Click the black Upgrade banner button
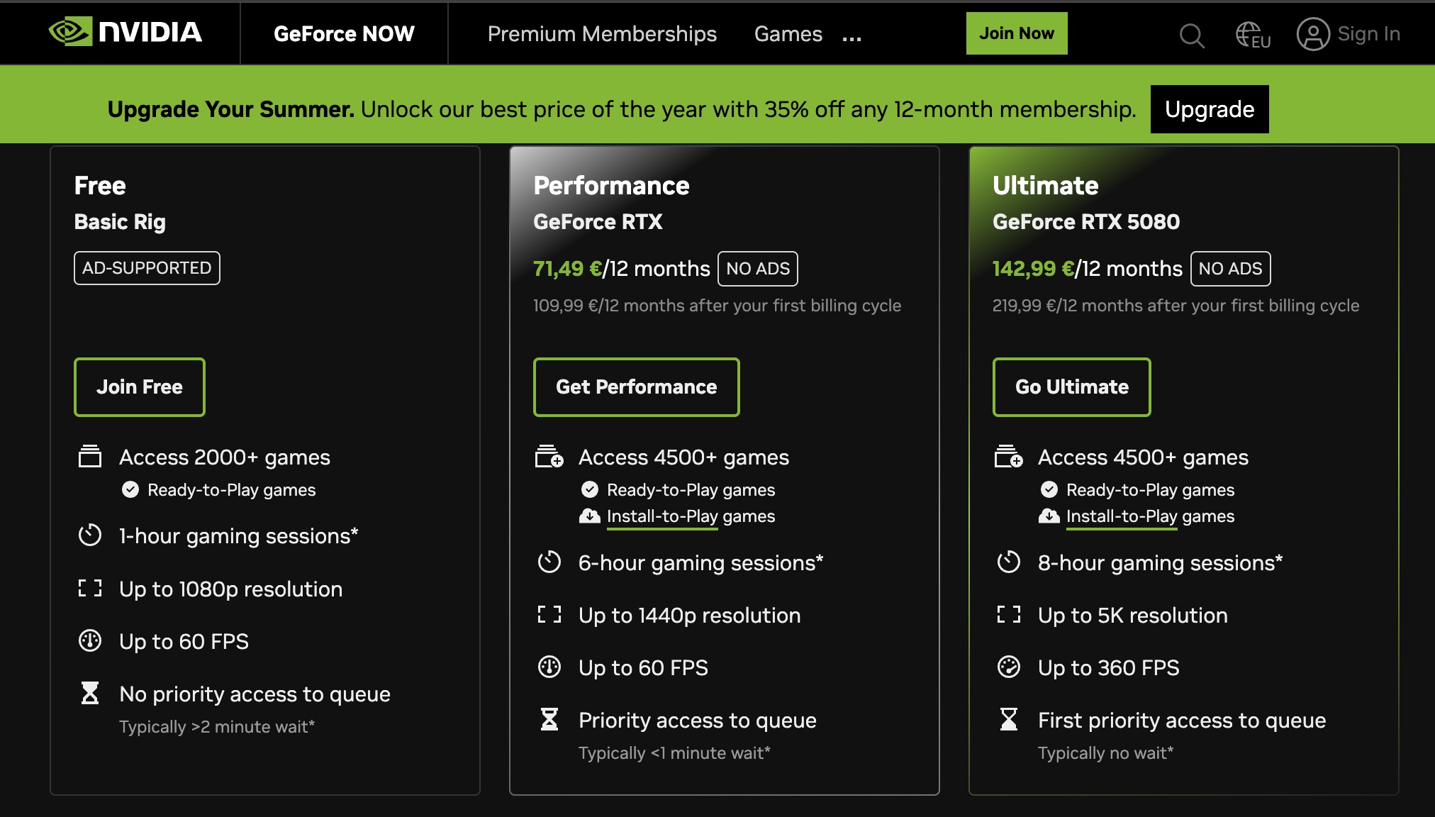1435x817 pixels. click(x=1210, y=109)
